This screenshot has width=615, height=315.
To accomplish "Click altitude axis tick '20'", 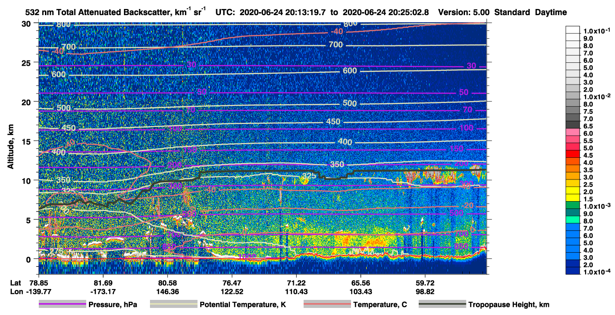I will pyautogui.click(x=27, y=102).
